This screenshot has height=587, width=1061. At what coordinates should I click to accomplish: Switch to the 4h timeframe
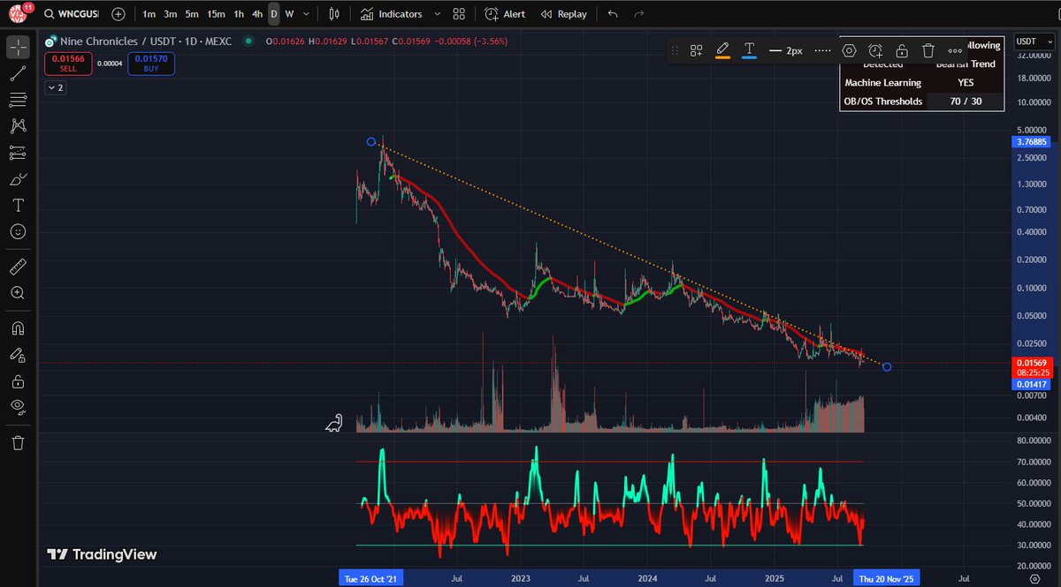click(x=256, y=14)
